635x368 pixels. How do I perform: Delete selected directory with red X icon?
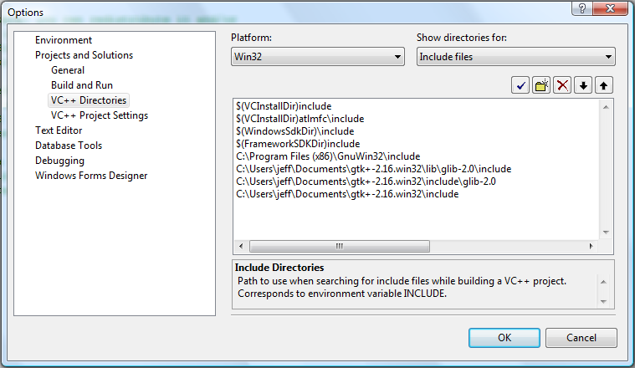562,85
